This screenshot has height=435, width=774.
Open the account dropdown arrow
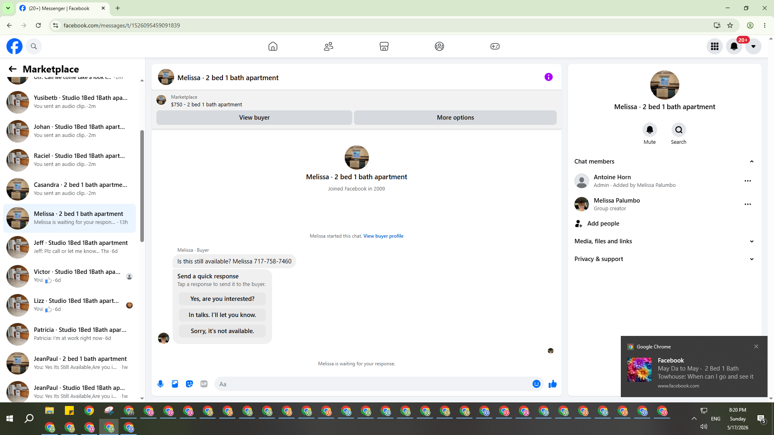tap(753, 46)
